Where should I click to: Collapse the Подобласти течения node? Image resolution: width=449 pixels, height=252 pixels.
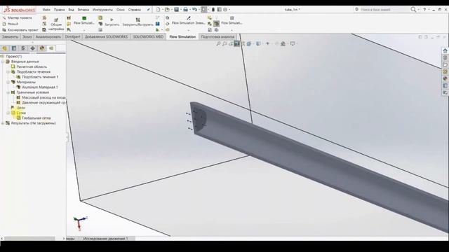(8, 72)
